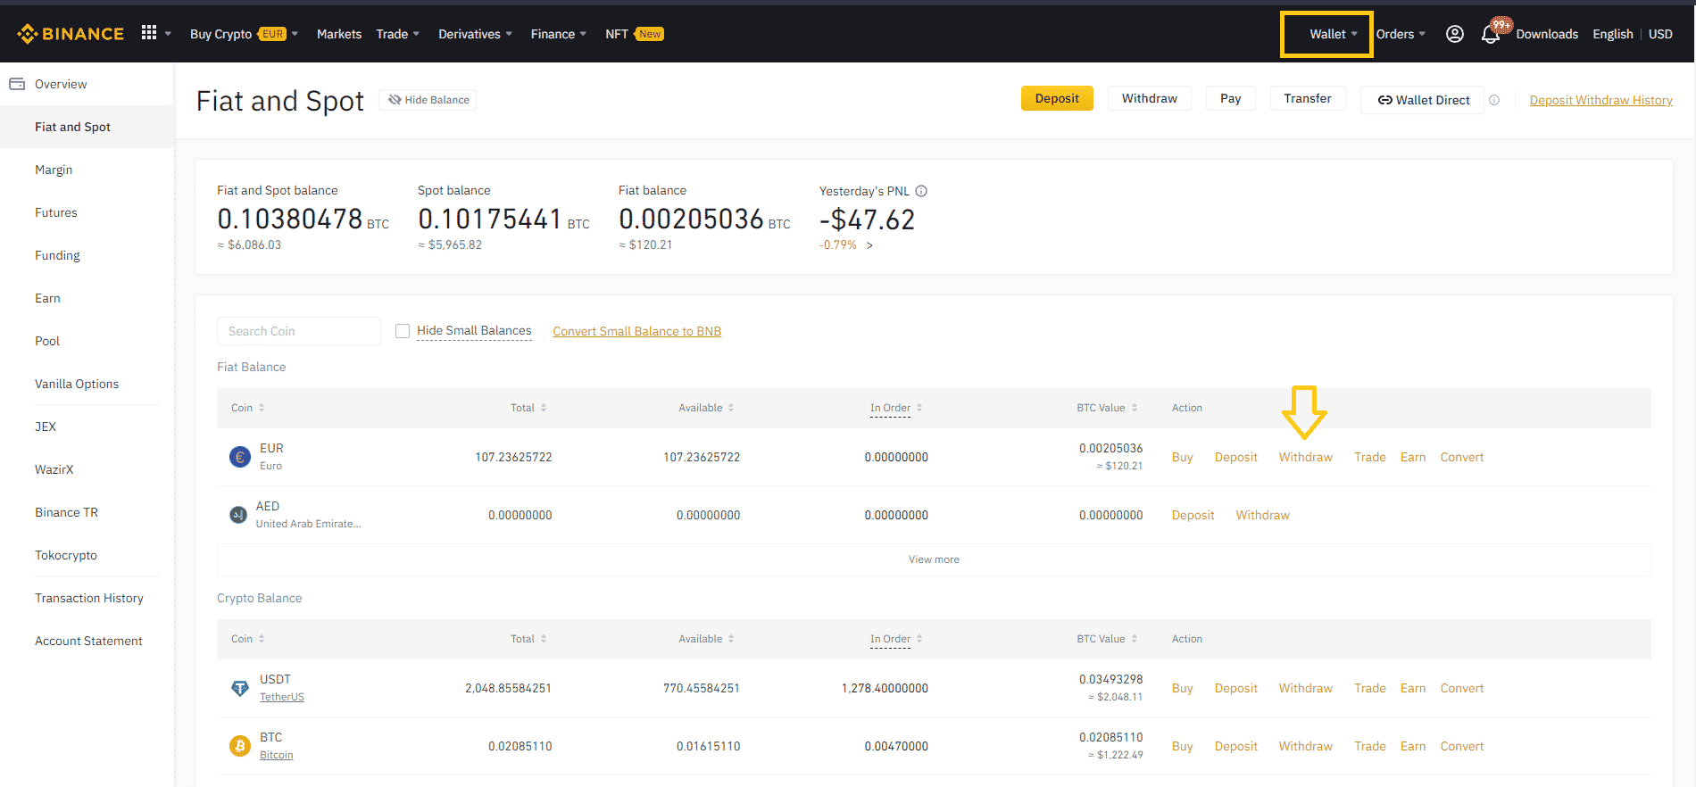Click the Bitcoin coin icon
This screenshot has width=1696, height=787.
[240, 746]
